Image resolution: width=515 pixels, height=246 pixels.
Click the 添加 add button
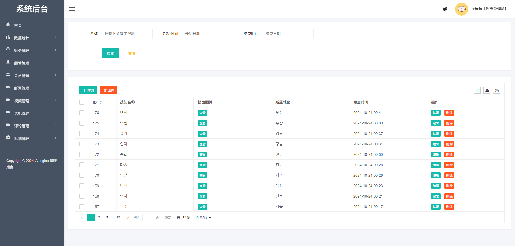point(88,90)
